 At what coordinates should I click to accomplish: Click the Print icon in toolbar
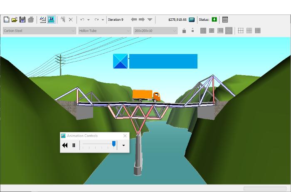coord(31,20)
